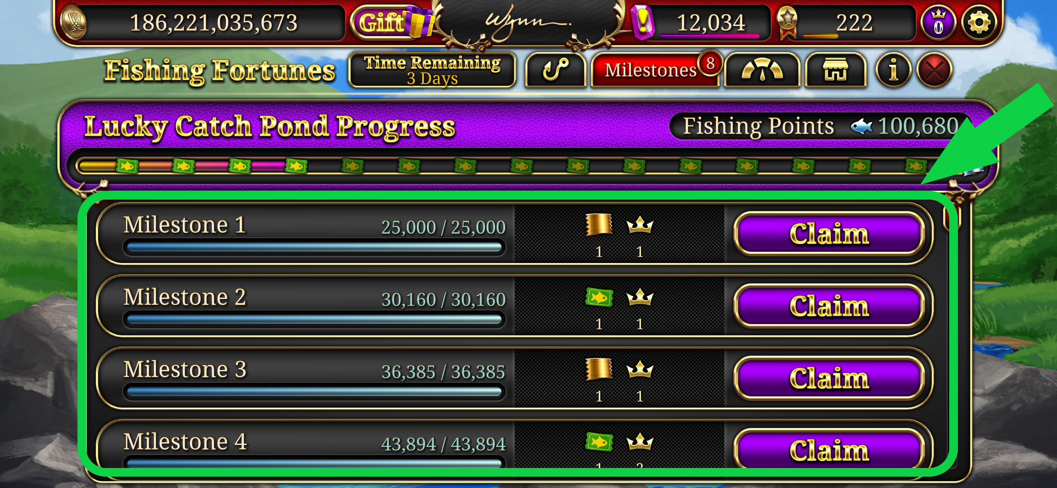Claim Milestone 3 reward

tap(829, 378)
